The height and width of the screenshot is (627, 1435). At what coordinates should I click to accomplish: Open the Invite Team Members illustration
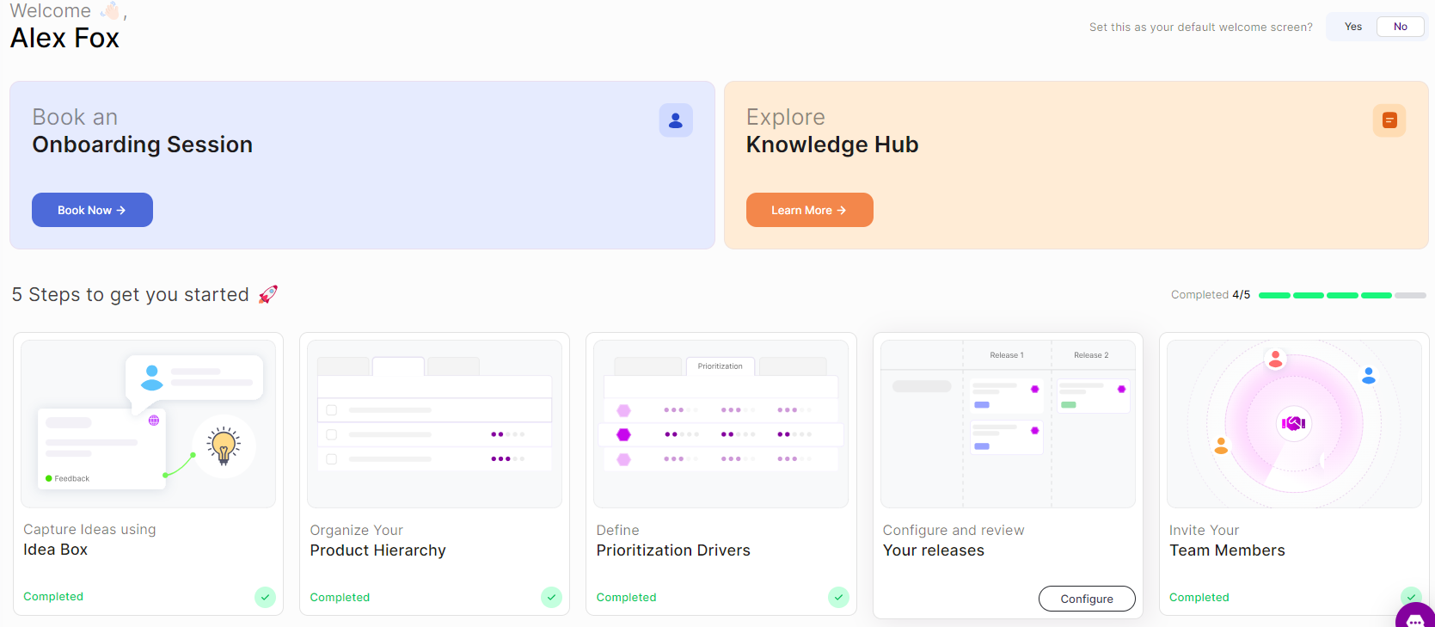point(1293,423)
